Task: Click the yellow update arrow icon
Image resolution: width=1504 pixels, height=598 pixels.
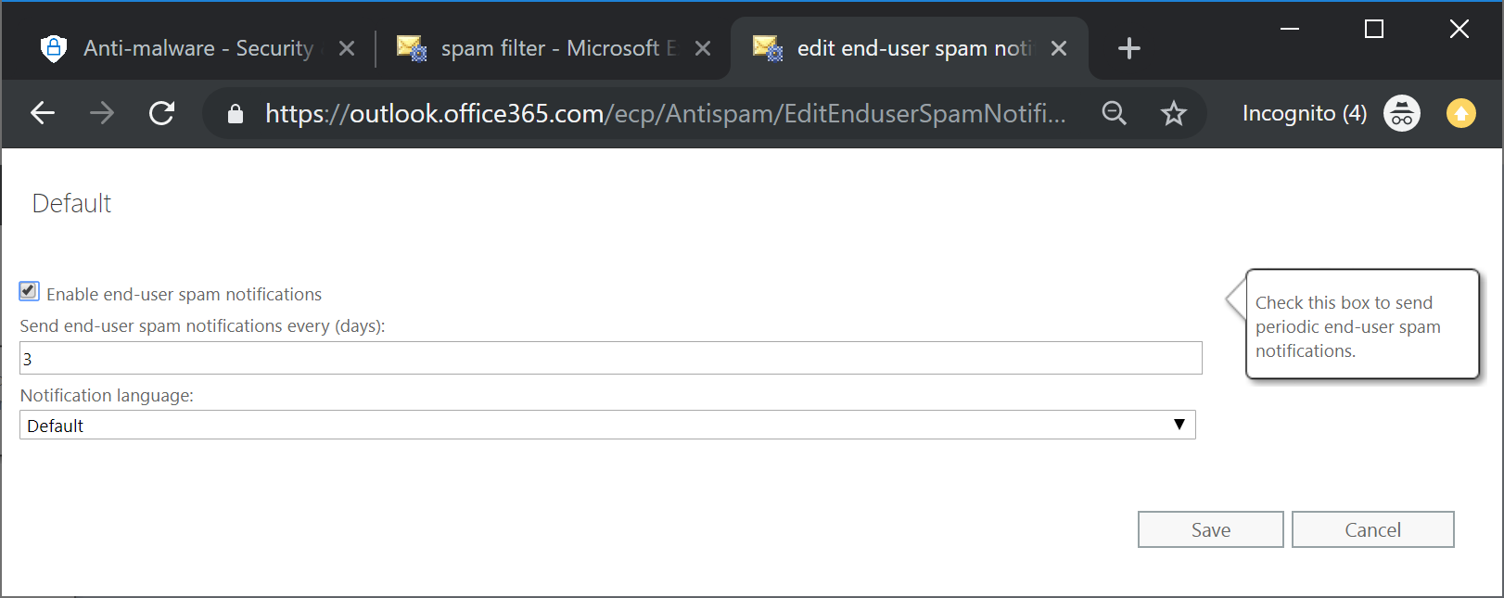Action: pos(1460,113)
